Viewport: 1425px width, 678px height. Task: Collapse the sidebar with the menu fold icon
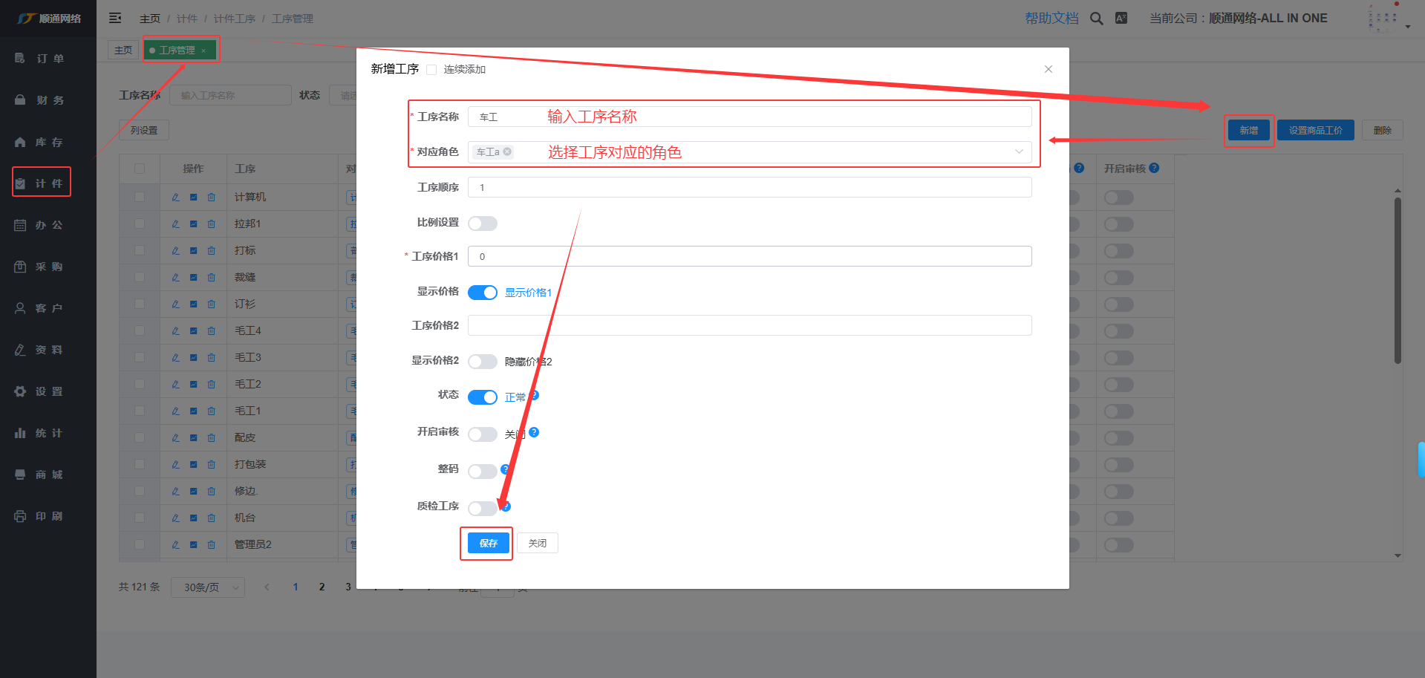pyautogui.click(x=115, y=18)
